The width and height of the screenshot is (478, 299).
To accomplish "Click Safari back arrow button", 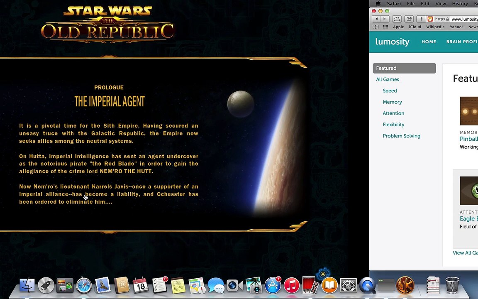I will [x=376, y=19].
